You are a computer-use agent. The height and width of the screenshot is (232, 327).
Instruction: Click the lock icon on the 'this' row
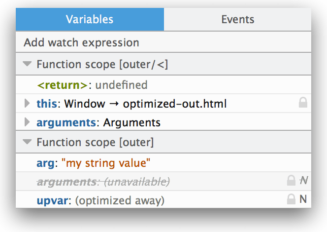click(303, 103)
